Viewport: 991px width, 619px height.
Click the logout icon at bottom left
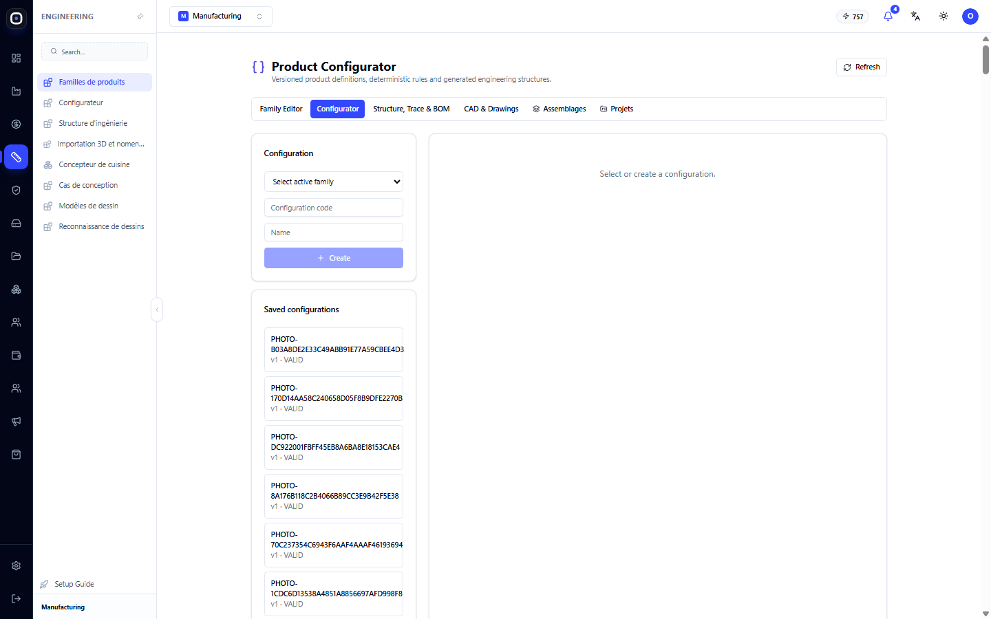pyautogui.click(x=17, y=599)
